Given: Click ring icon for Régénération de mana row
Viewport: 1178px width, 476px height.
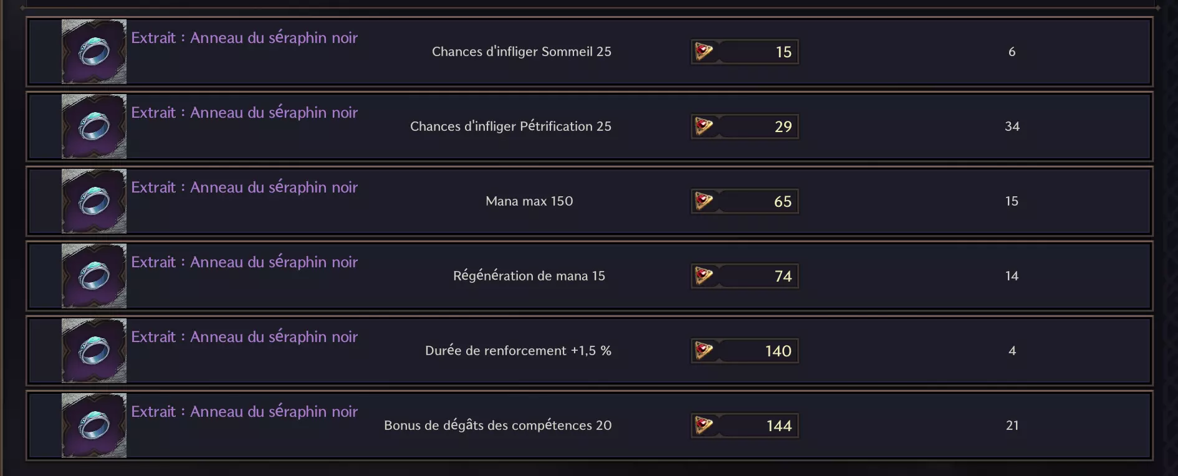Looking at the screenshot, I should click(x=94, y=276).
